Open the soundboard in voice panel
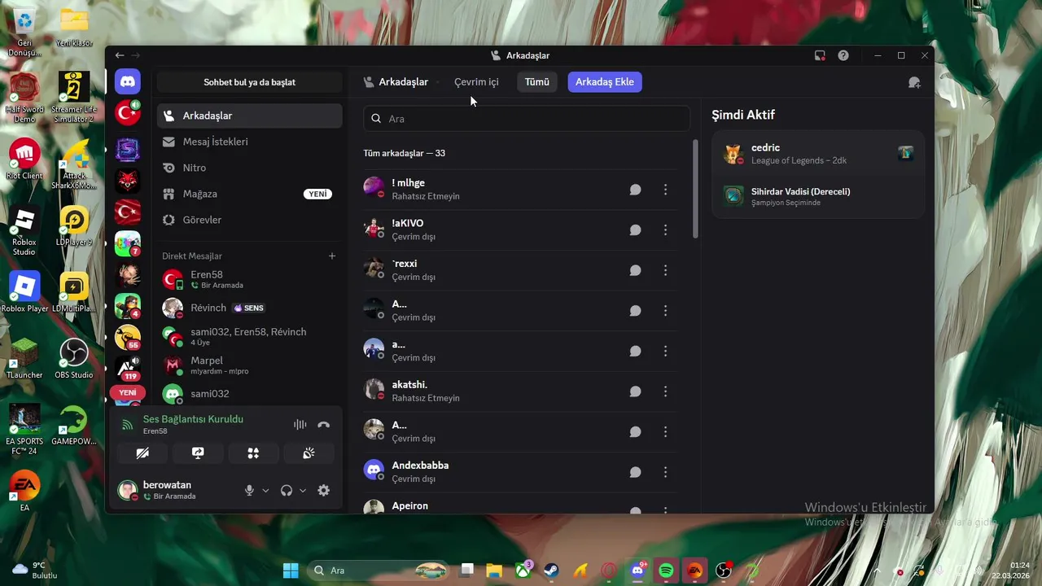This screenshot has width=1042, height=586. click(x=309, y=453)
